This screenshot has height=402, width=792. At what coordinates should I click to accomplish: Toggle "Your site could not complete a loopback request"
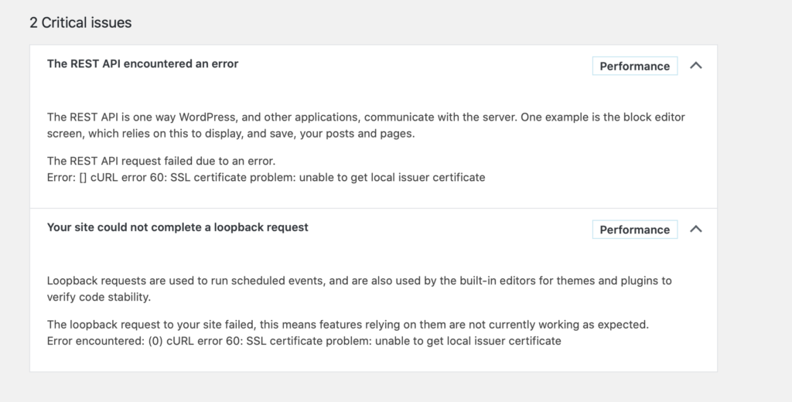point(177,227)
